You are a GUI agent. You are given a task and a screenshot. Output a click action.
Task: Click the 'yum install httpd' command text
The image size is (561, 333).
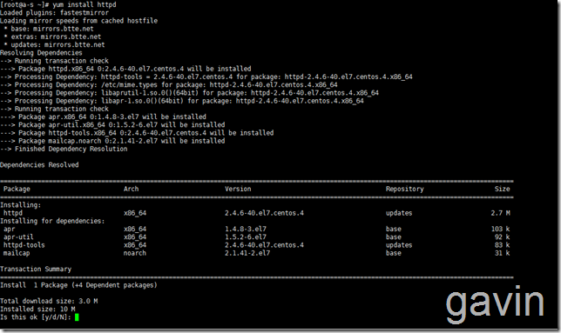pos(84,4)
